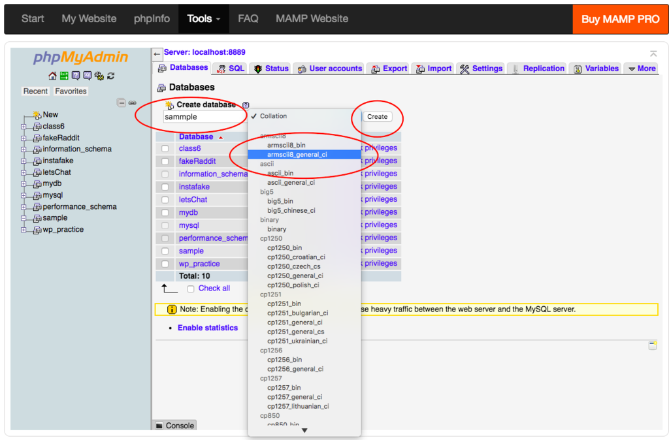The height and width of the screenshot is (440, 669).
Task: Go to phpMyAdmin home icon
Action: click(52, 76)
